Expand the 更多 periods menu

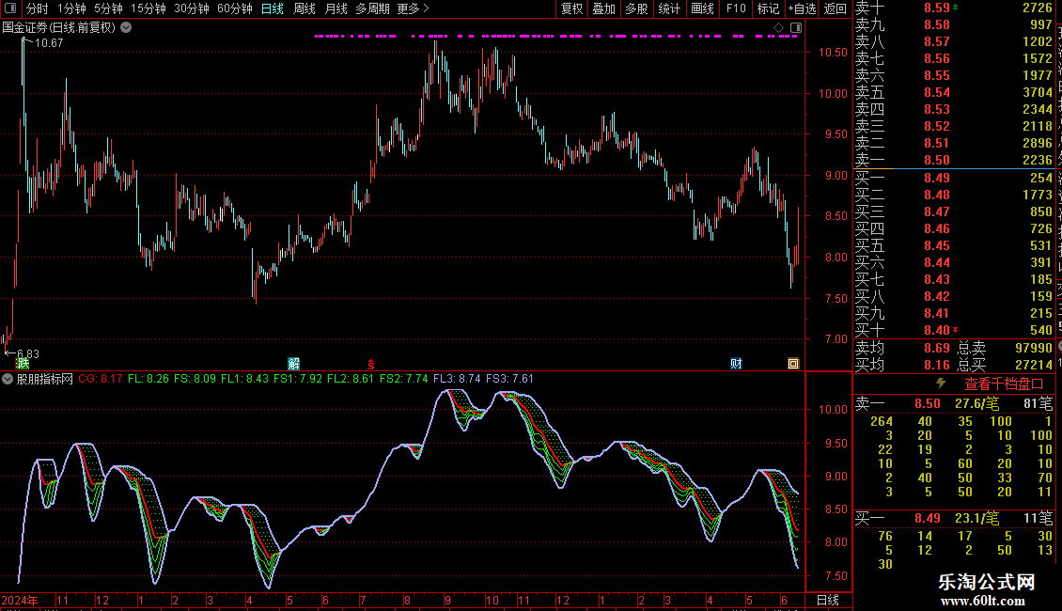point(413,8)
